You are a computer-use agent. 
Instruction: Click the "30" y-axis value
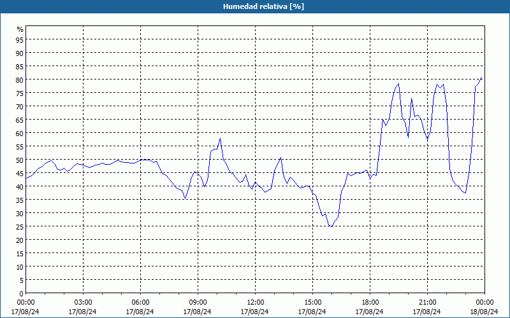click(x=20, y=213)
